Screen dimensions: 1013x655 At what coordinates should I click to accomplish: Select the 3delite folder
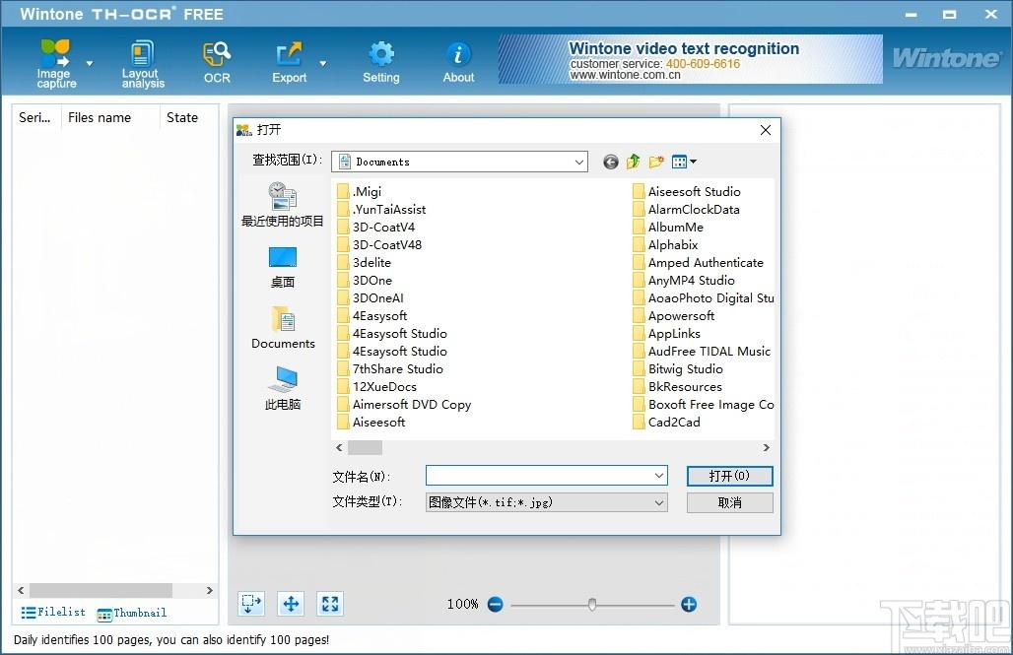click(364, 262)
